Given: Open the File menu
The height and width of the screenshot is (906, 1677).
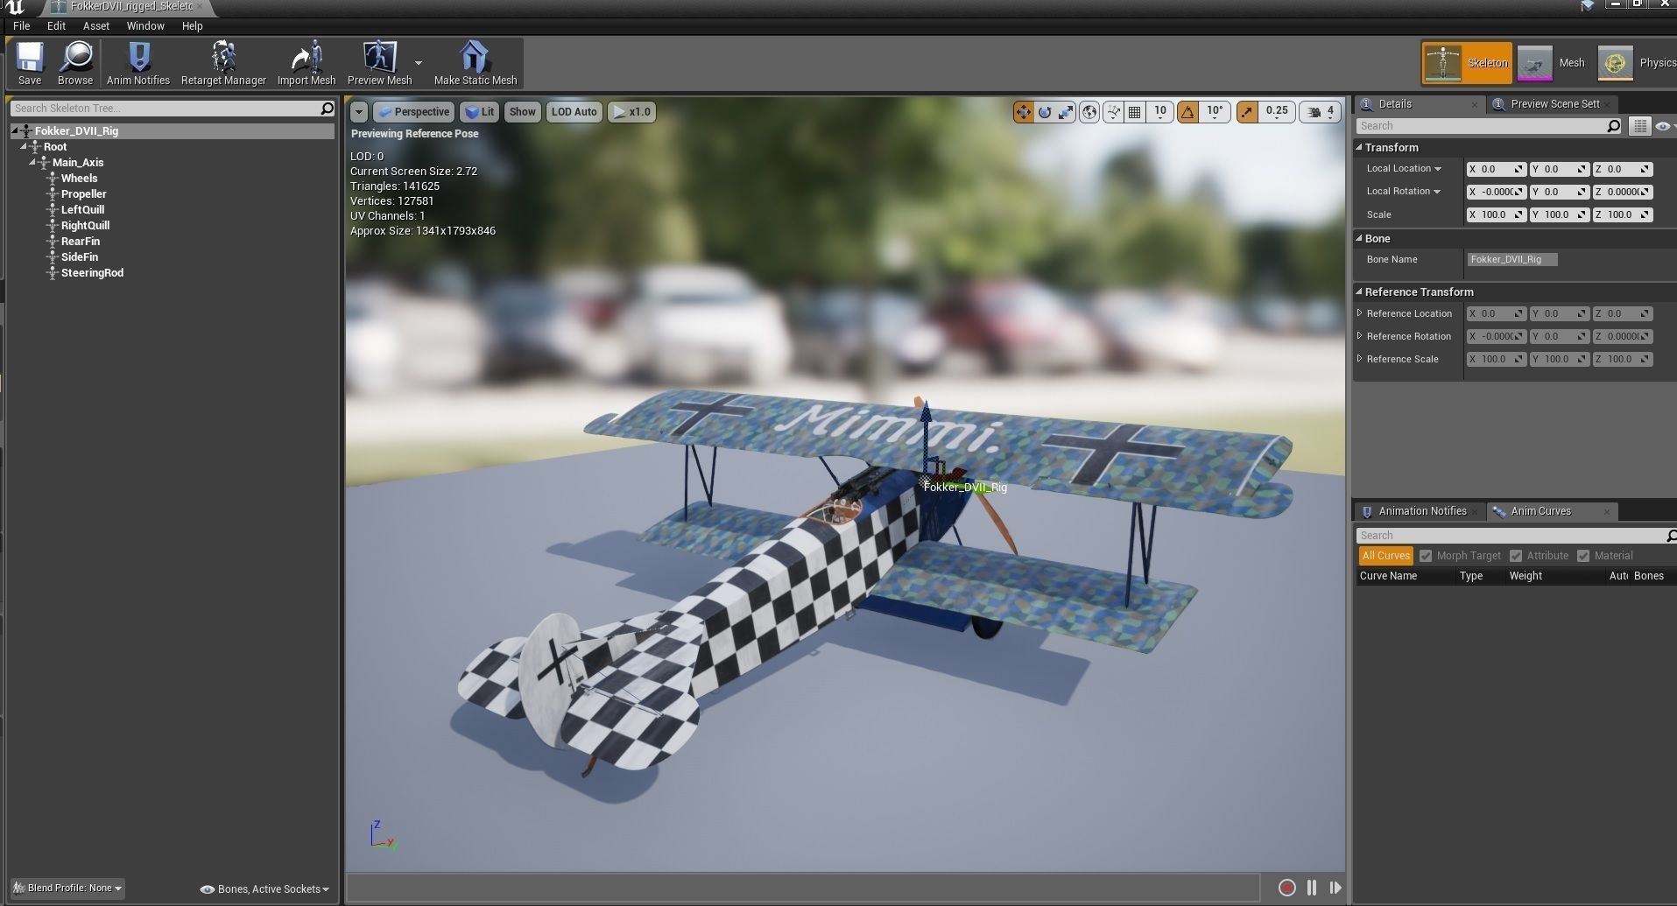Looking at the screenshot, I should 22,26.
